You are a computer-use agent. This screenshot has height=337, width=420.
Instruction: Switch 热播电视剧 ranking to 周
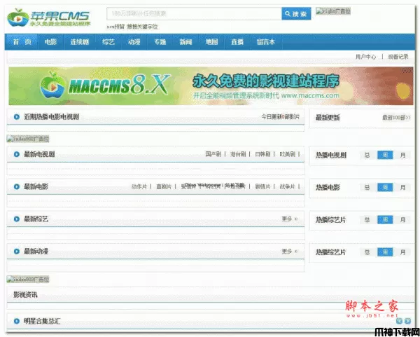(385, 155)
